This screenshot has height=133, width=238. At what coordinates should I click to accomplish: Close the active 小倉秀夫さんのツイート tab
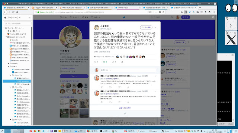196,7
